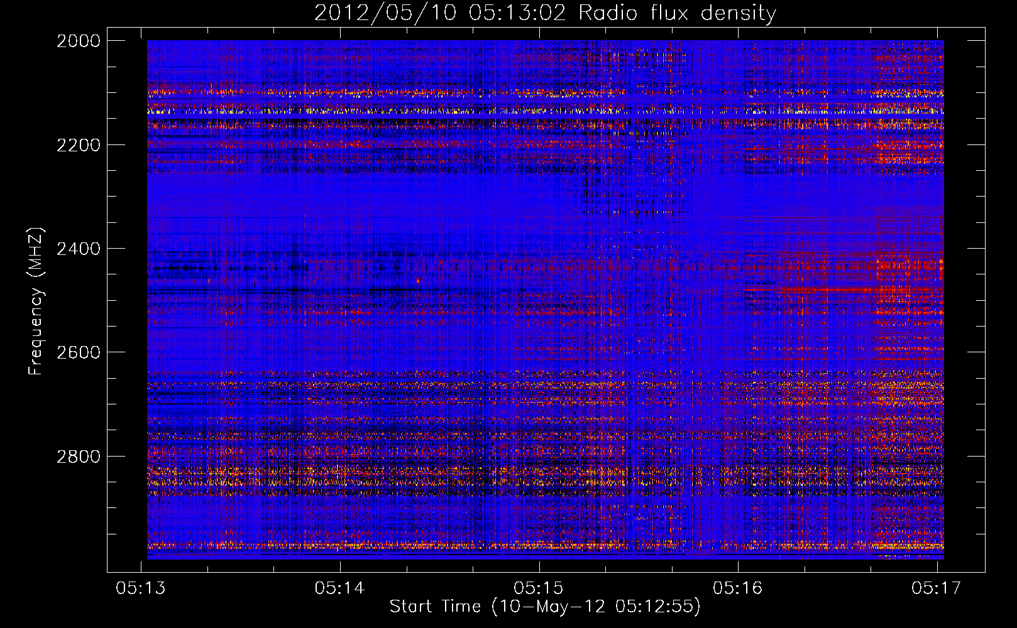Click the 2000 frequency axis label
This screenshot has height=628, width=1017.
point(79,41)
